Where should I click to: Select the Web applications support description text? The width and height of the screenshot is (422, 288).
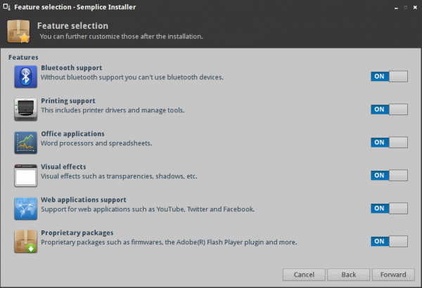(147, 209)
